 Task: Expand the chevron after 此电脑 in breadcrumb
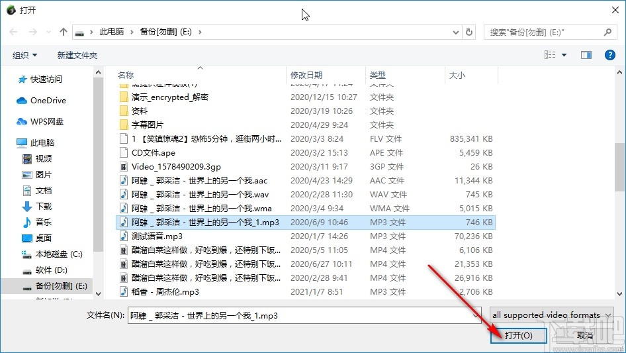(x=131, y=32)
